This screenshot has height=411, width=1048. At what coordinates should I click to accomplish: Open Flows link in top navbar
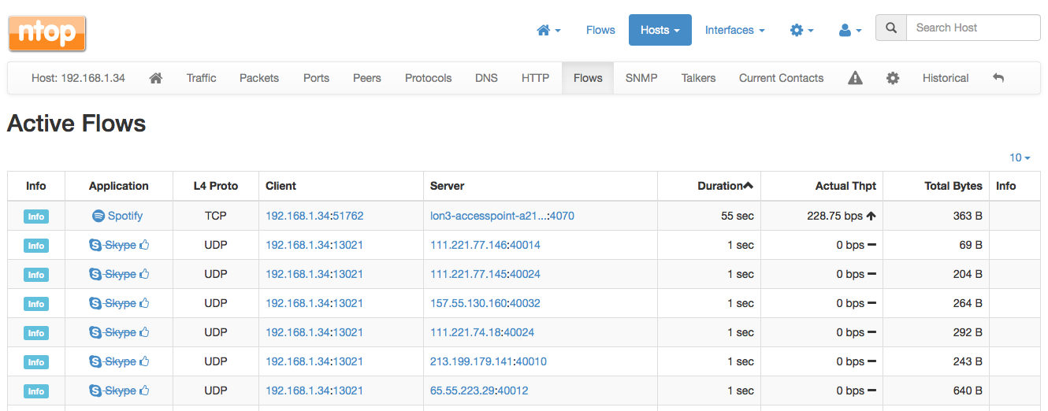(600, 30)
